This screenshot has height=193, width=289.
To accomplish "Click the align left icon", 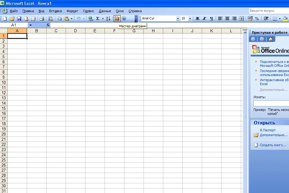I will click(x=220, y=19).
